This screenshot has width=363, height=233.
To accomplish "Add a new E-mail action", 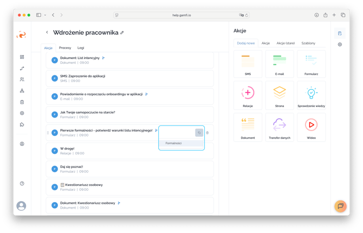I will 280,64.
